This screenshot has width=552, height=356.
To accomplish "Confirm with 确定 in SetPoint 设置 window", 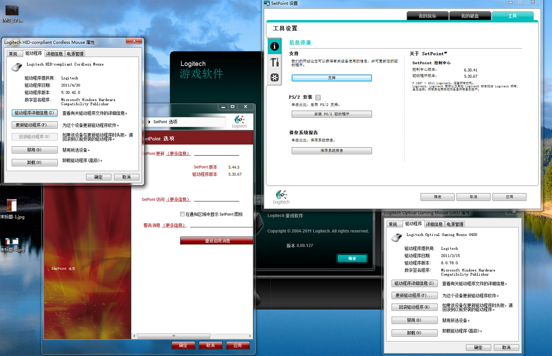I will click(438, 197).
